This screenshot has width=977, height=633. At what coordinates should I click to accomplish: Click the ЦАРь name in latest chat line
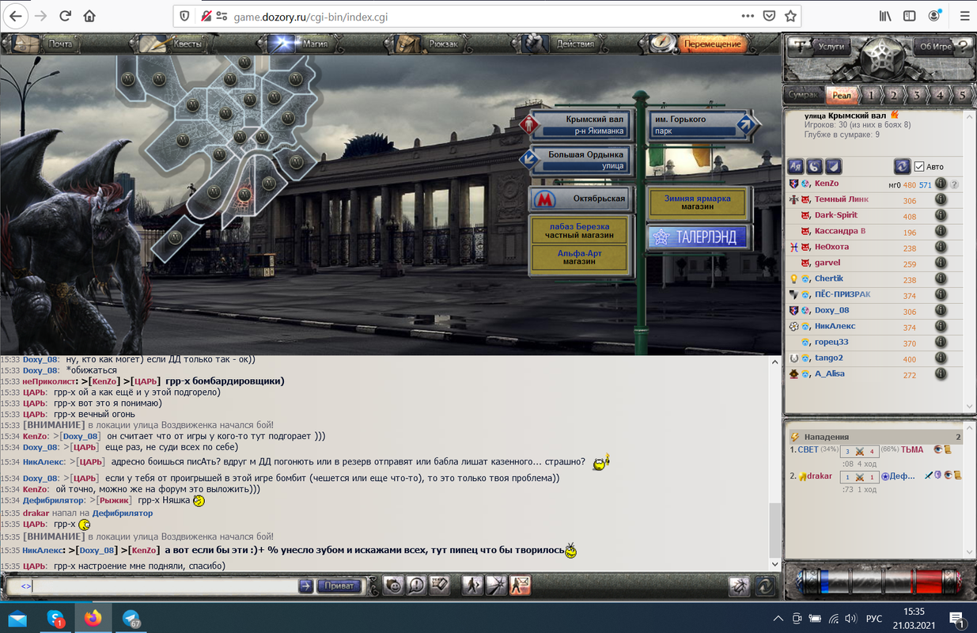34,566
